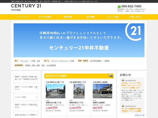Viewport: 158px width, 118px height.
Task: Click the その他事業用 link
Action: 51,65
